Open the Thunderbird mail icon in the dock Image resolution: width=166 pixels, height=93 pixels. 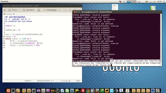point(92,91)
